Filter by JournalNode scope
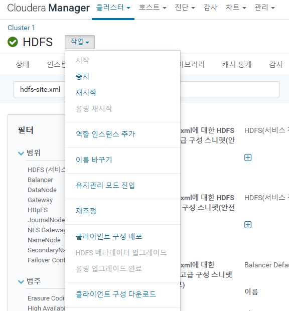 (46, 220)
